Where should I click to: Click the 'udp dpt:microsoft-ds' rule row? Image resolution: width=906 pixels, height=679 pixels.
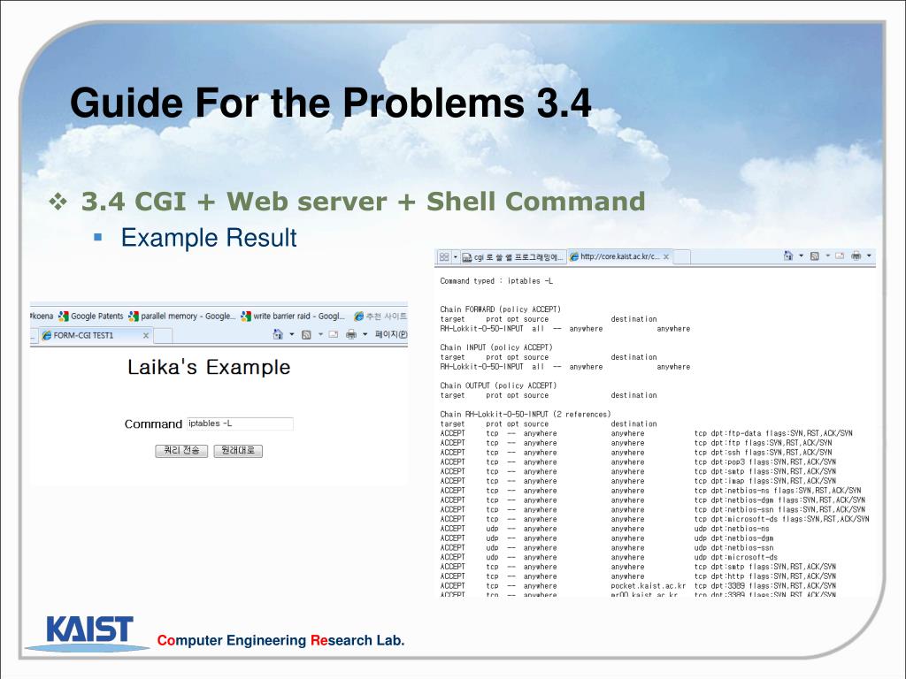[609, 557]
